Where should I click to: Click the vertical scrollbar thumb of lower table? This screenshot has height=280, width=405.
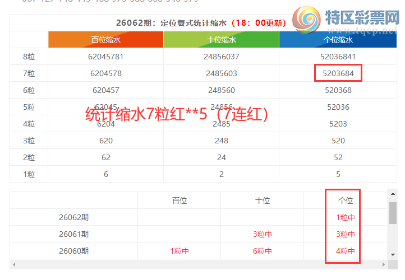point(393,213)
